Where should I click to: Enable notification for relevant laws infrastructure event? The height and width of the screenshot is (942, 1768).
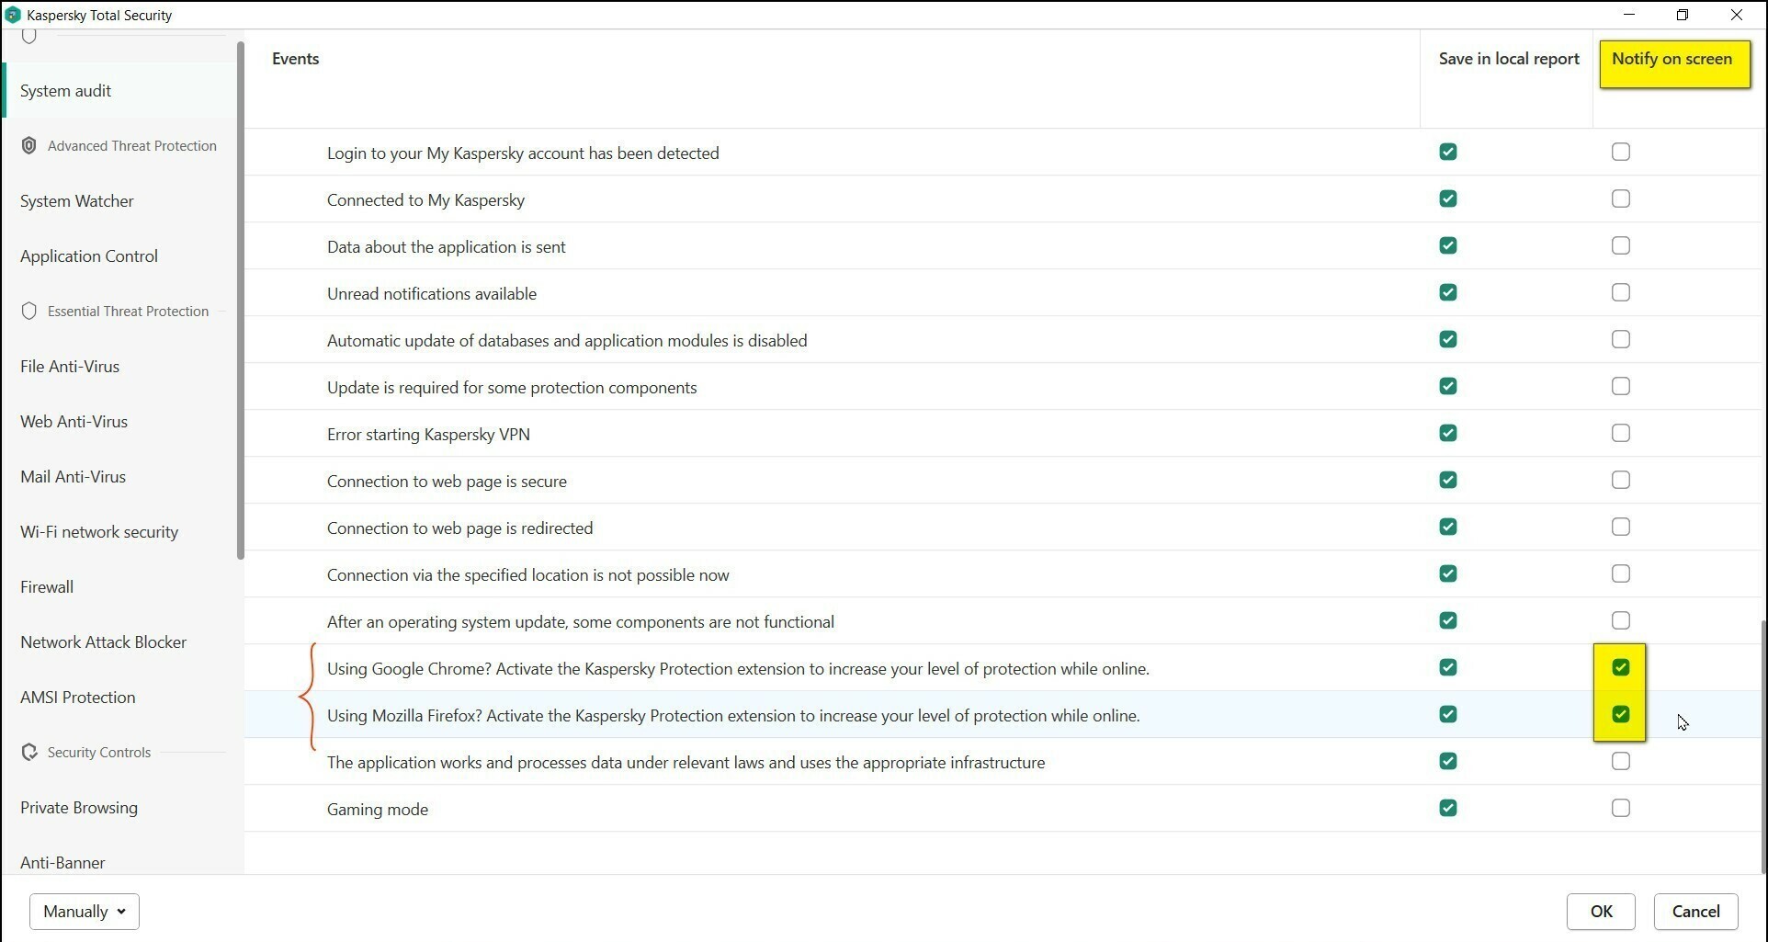1621,761
